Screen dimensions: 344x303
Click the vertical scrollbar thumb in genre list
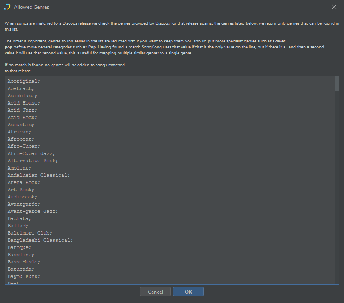[x=336, y=84]
